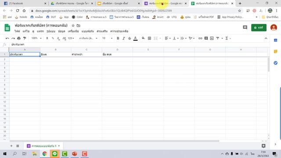Open horizontal align dropdown
The height and width of the screenshot is (158, 281).
(x=168, y=38)
